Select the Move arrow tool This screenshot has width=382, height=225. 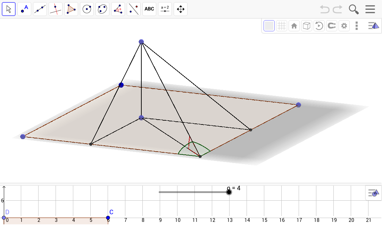(x=9, y=9)
